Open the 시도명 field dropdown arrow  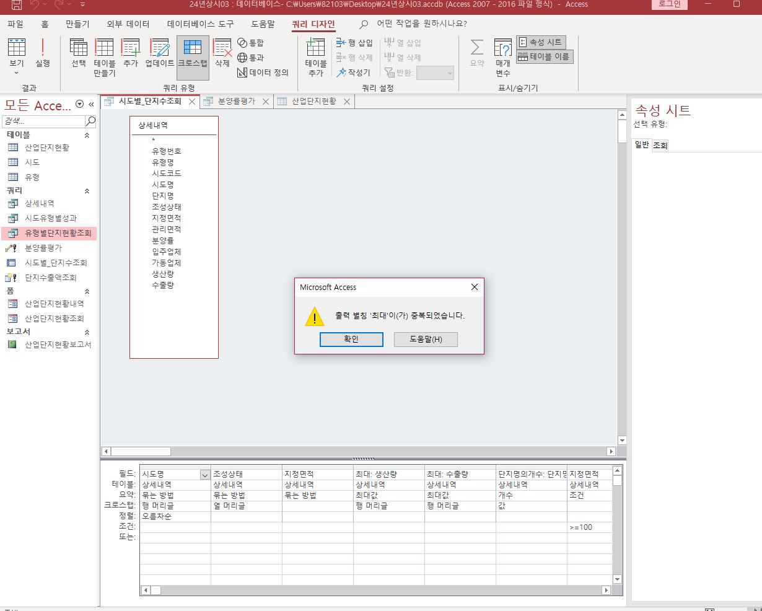(205, 475)
